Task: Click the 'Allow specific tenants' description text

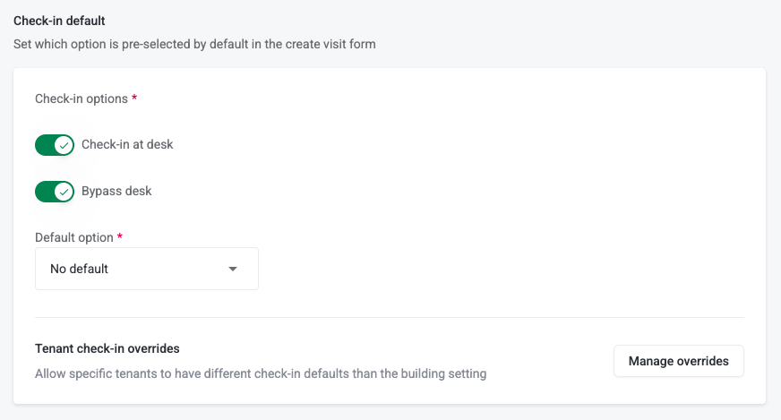Action: click(x=261, y=373)
